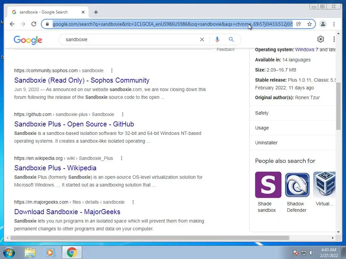Open more options for the MajorGeeks result
346x259 pixels.
pyautogui.click(x=133, y=202)
